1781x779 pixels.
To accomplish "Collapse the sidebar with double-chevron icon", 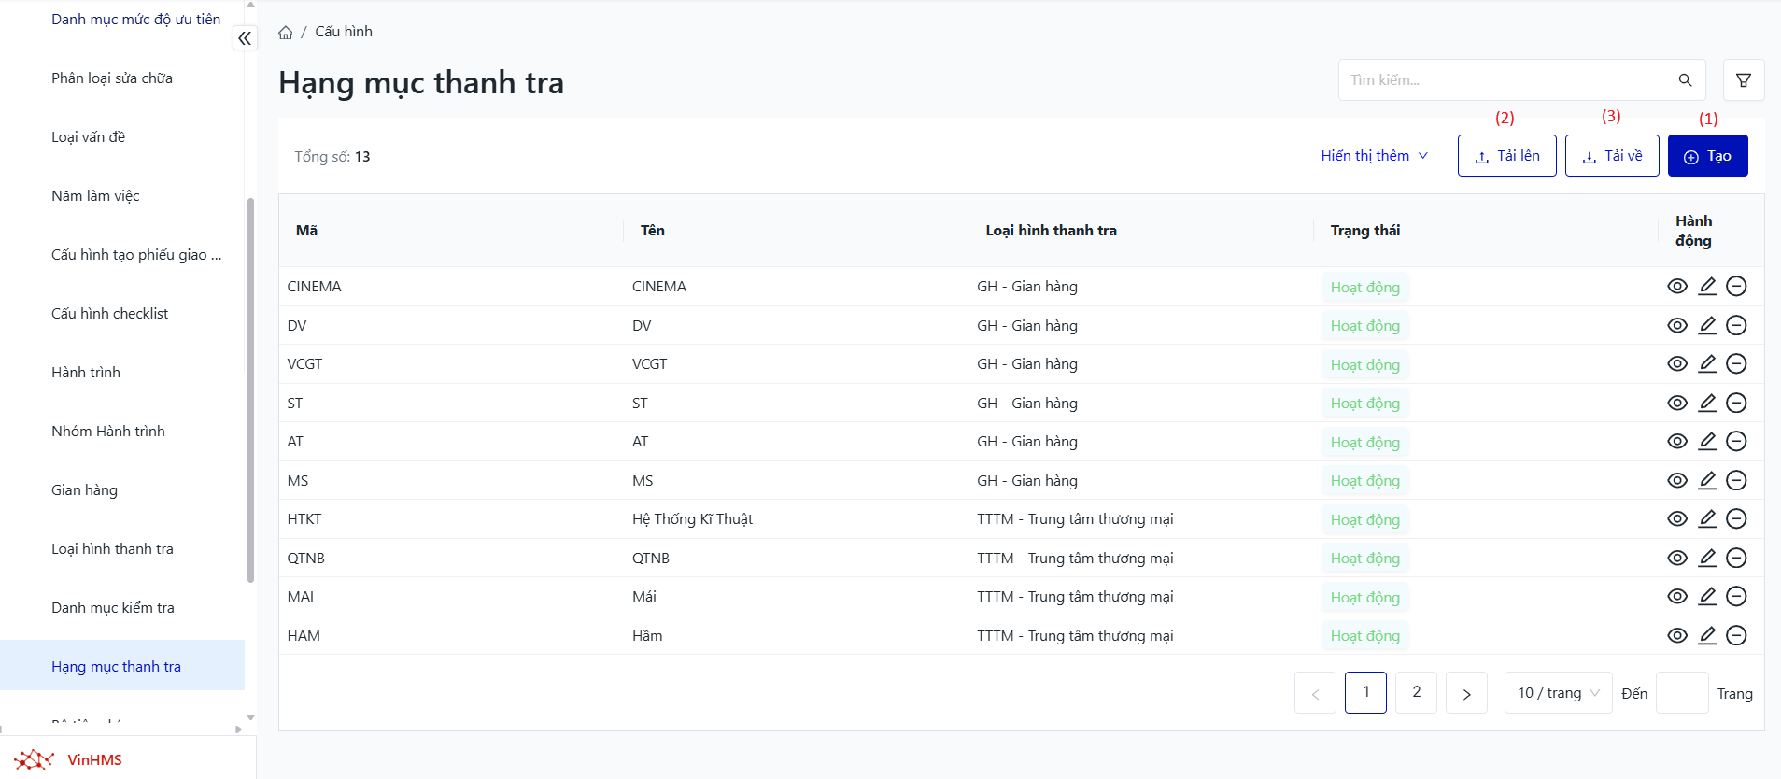I will pos(245,38).
